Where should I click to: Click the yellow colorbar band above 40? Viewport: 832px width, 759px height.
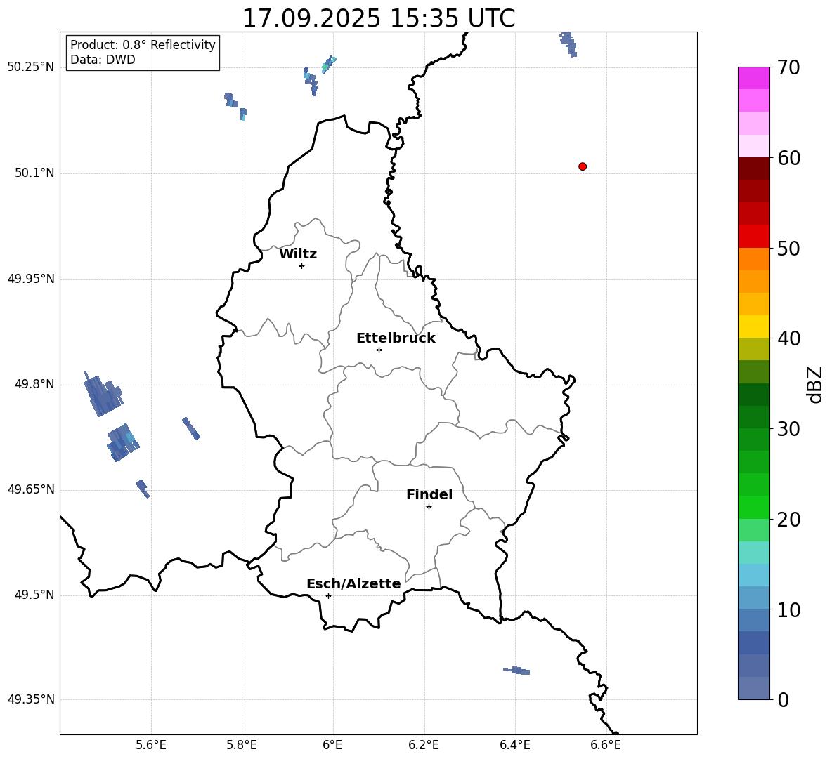pyautogui.click(x=754, y=326)
